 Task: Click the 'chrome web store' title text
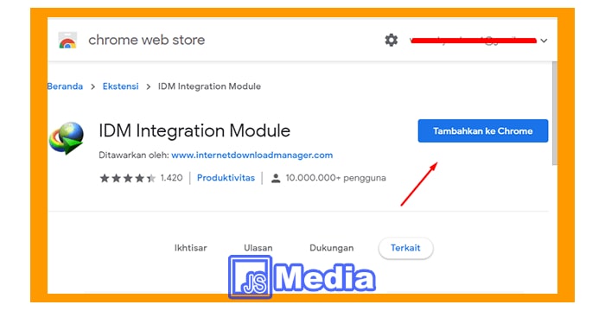point(147,40)
